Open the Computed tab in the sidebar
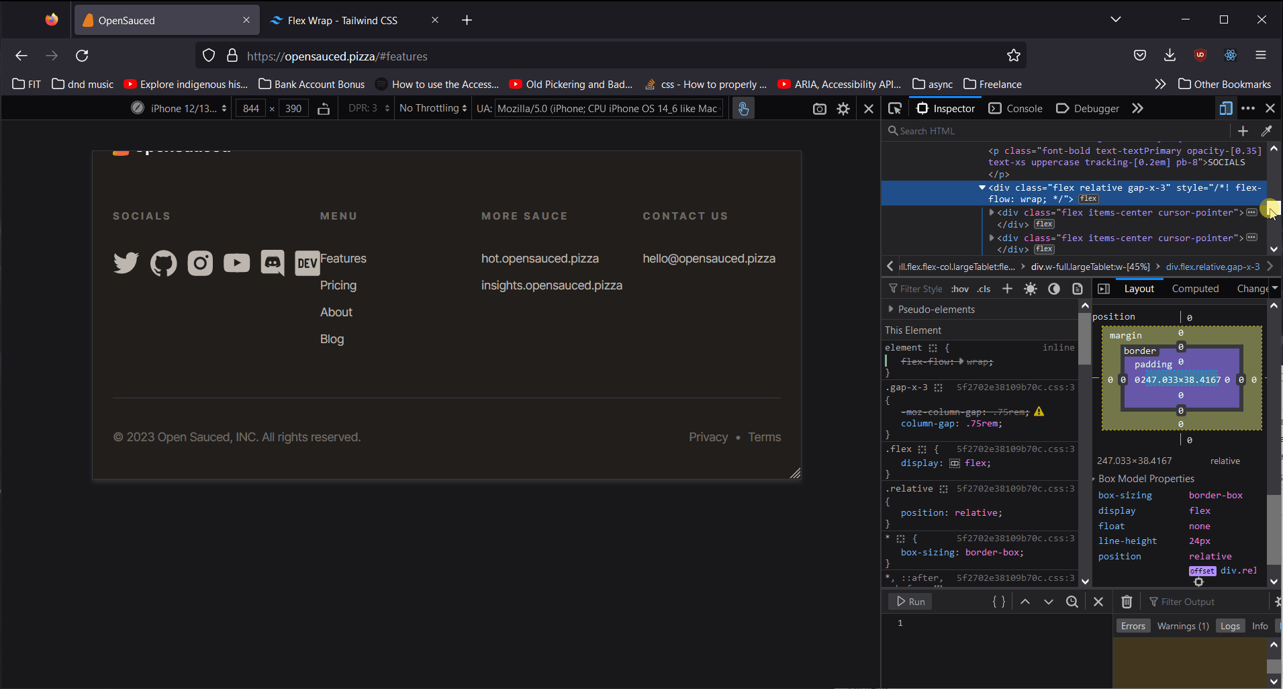 pos(1196,289)
